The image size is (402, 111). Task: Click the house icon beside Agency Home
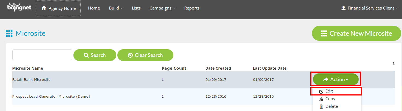(x=44, y=8)
